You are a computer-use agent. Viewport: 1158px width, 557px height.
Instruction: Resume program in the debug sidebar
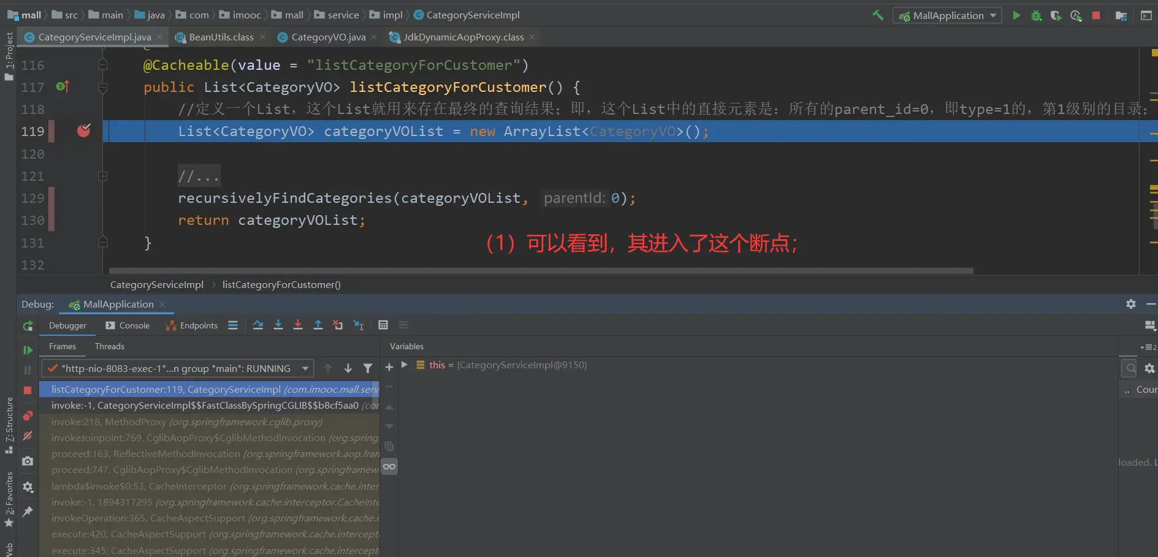pyautogui.click(x=28, y=350)
